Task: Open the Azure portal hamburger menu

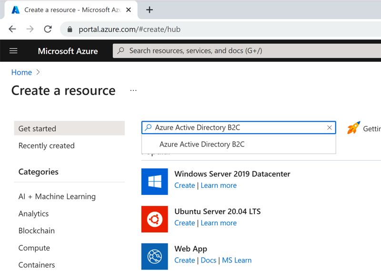Action: click(13, 51)
